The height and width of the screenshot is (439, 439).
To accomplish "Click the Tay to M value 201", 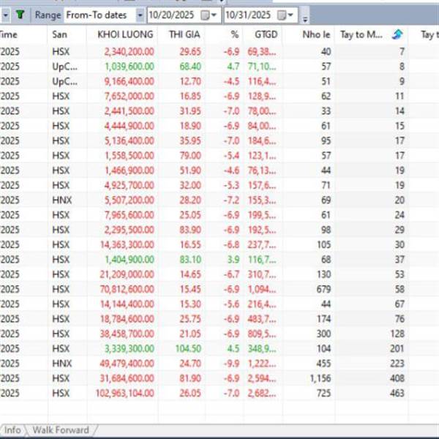I will point(397,348).
